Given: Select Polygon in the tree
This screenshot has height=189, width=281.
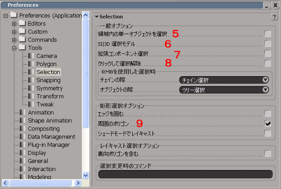Looking at the screenshot, I should pos(46,64).
